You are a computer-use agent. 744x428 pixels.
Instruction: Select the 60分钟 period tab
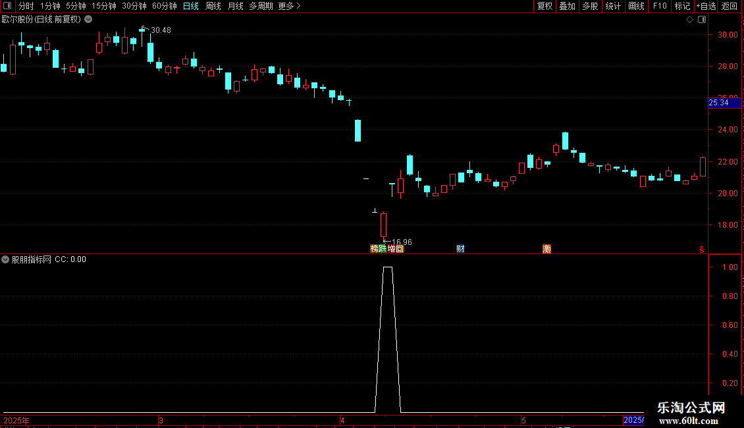coord(164,6)
